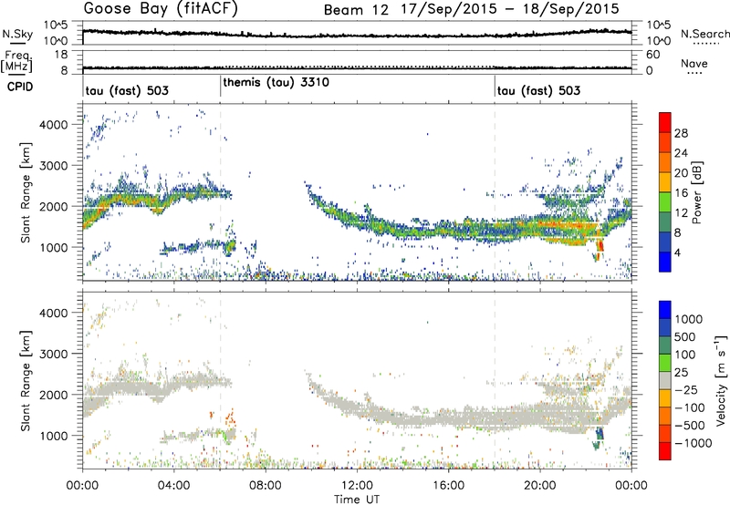
Task: Click the −500 label on velocity colorbar
Action: click(x=689, y=426)
